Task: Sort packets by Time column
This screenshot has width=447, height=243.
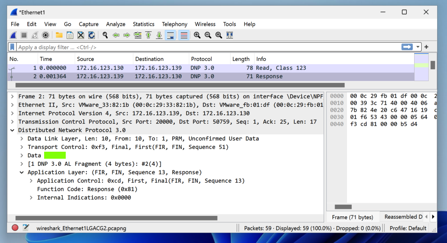Action: 56,59
